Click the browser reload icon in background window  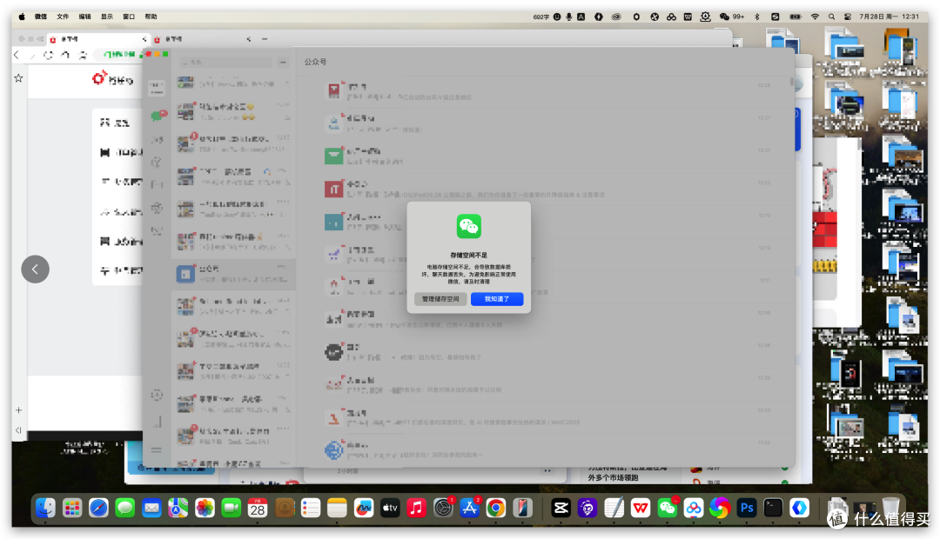point(48,55)
